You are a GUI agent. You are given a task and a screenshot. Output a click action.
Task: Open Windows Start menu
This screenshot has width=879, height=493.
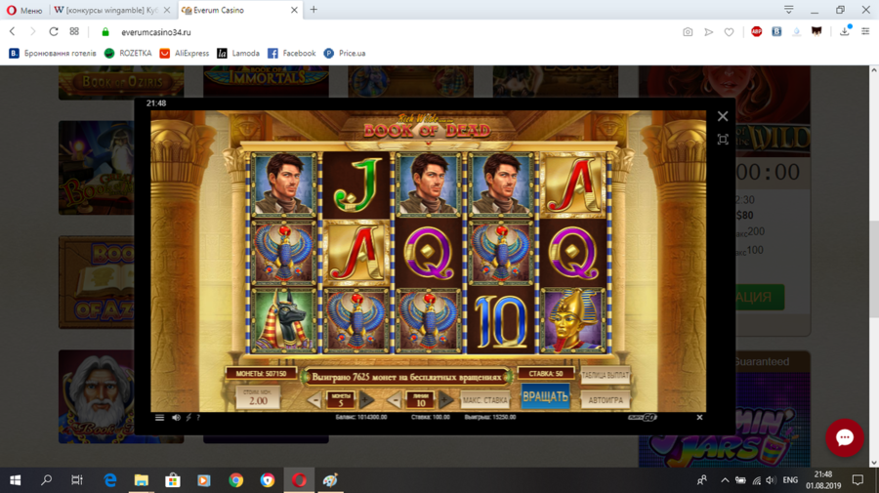pos(15,480)
